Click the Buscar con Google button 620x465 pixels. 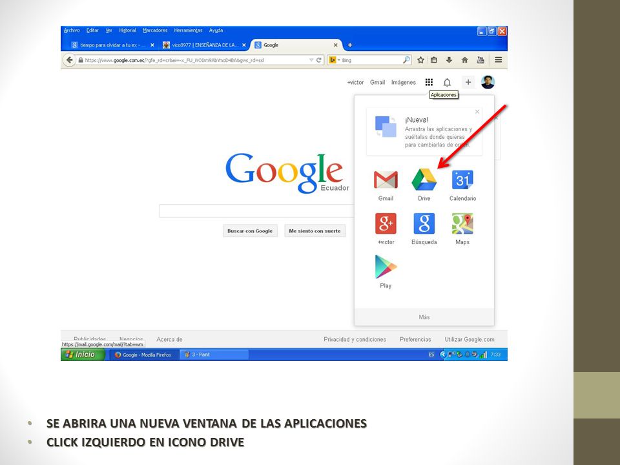coord(250,231)
